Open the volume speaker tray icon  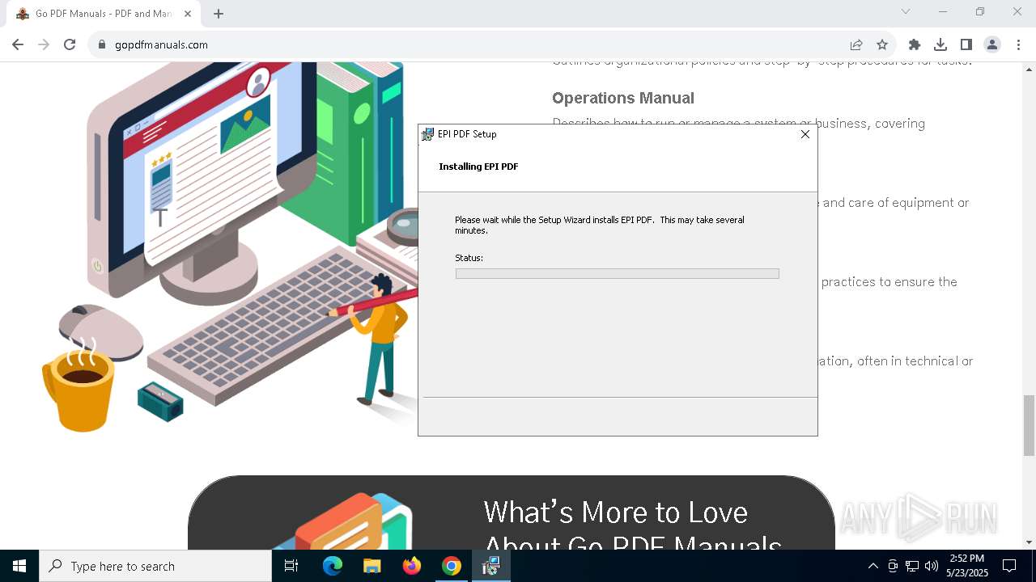tap(932, 566)
